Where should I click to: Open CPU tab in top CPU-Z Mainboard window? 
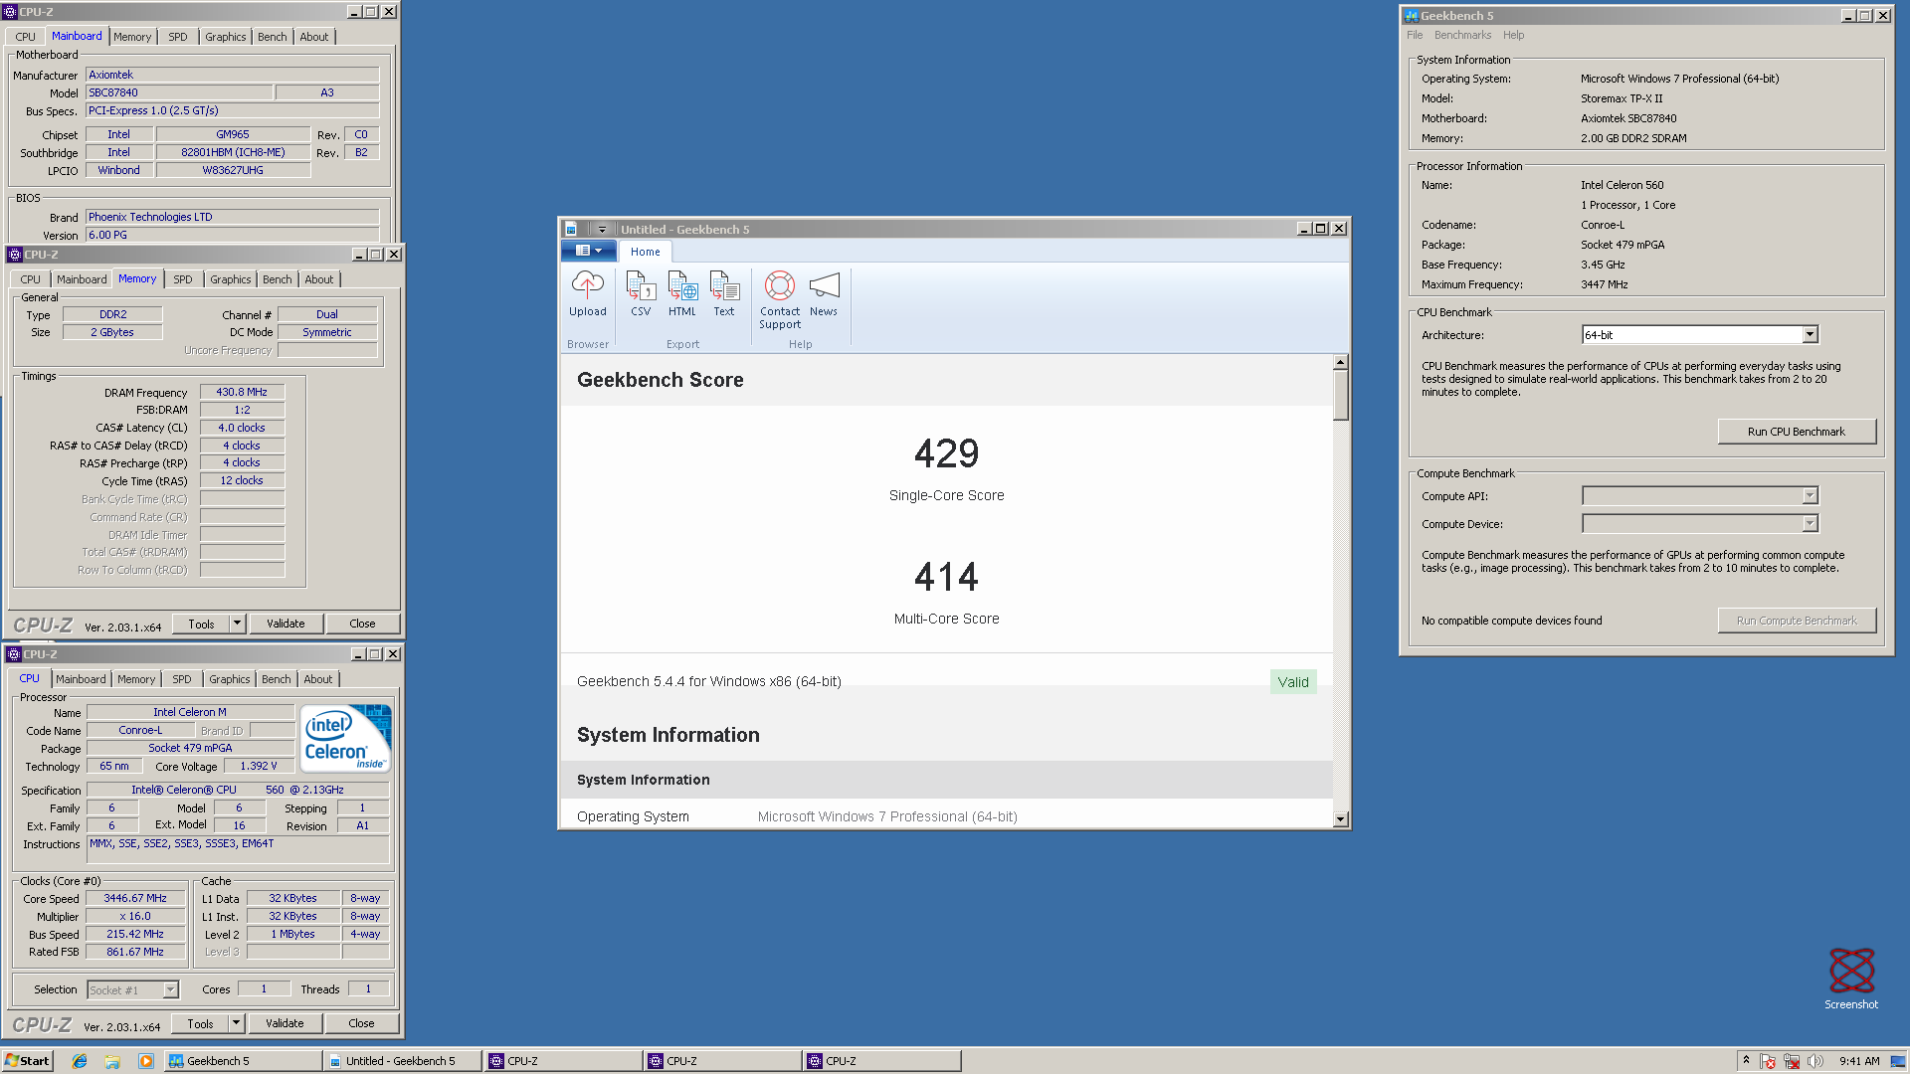25,37
